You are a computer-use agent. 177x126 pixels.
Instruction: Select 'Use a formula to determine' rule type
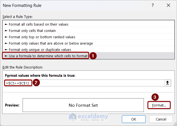48,56
